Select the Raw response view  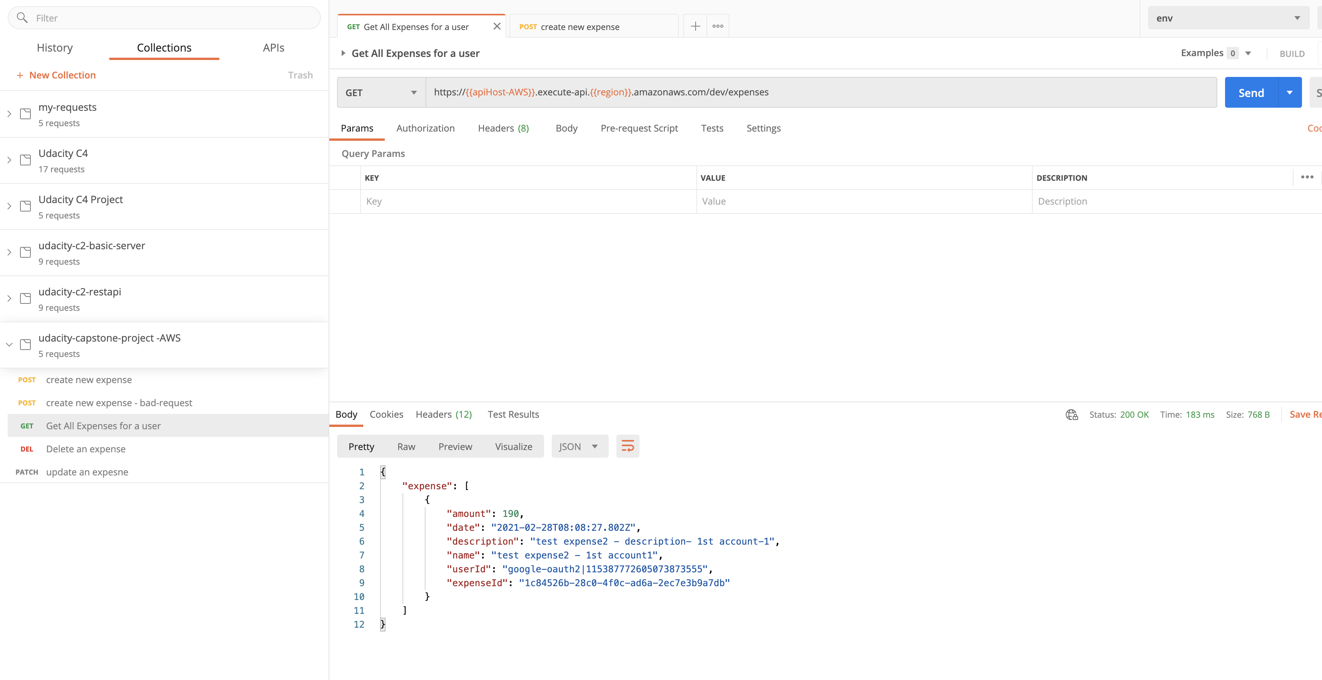click(406, 447)
